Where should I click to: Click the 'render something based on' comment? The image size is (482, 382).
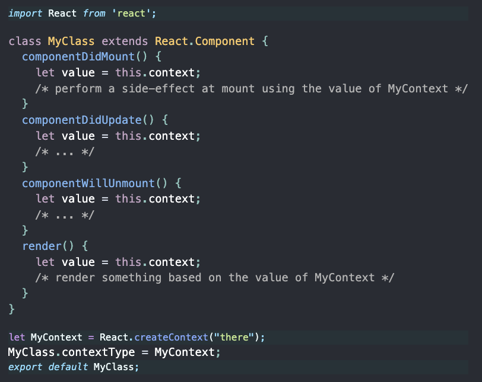coord(214,278)
